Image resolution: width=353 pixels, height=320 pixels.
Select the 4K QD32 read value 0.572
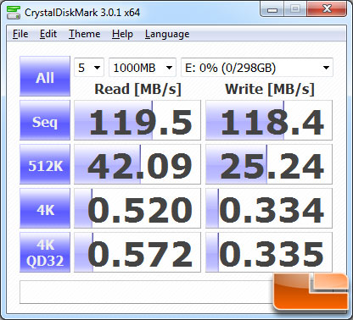pyautogui.click(x=137, y=252)
